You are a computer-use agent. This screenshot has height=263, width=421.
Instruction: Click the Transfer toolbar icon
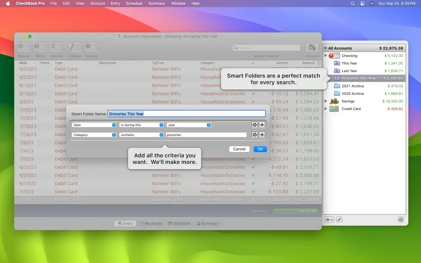point(56,47)
